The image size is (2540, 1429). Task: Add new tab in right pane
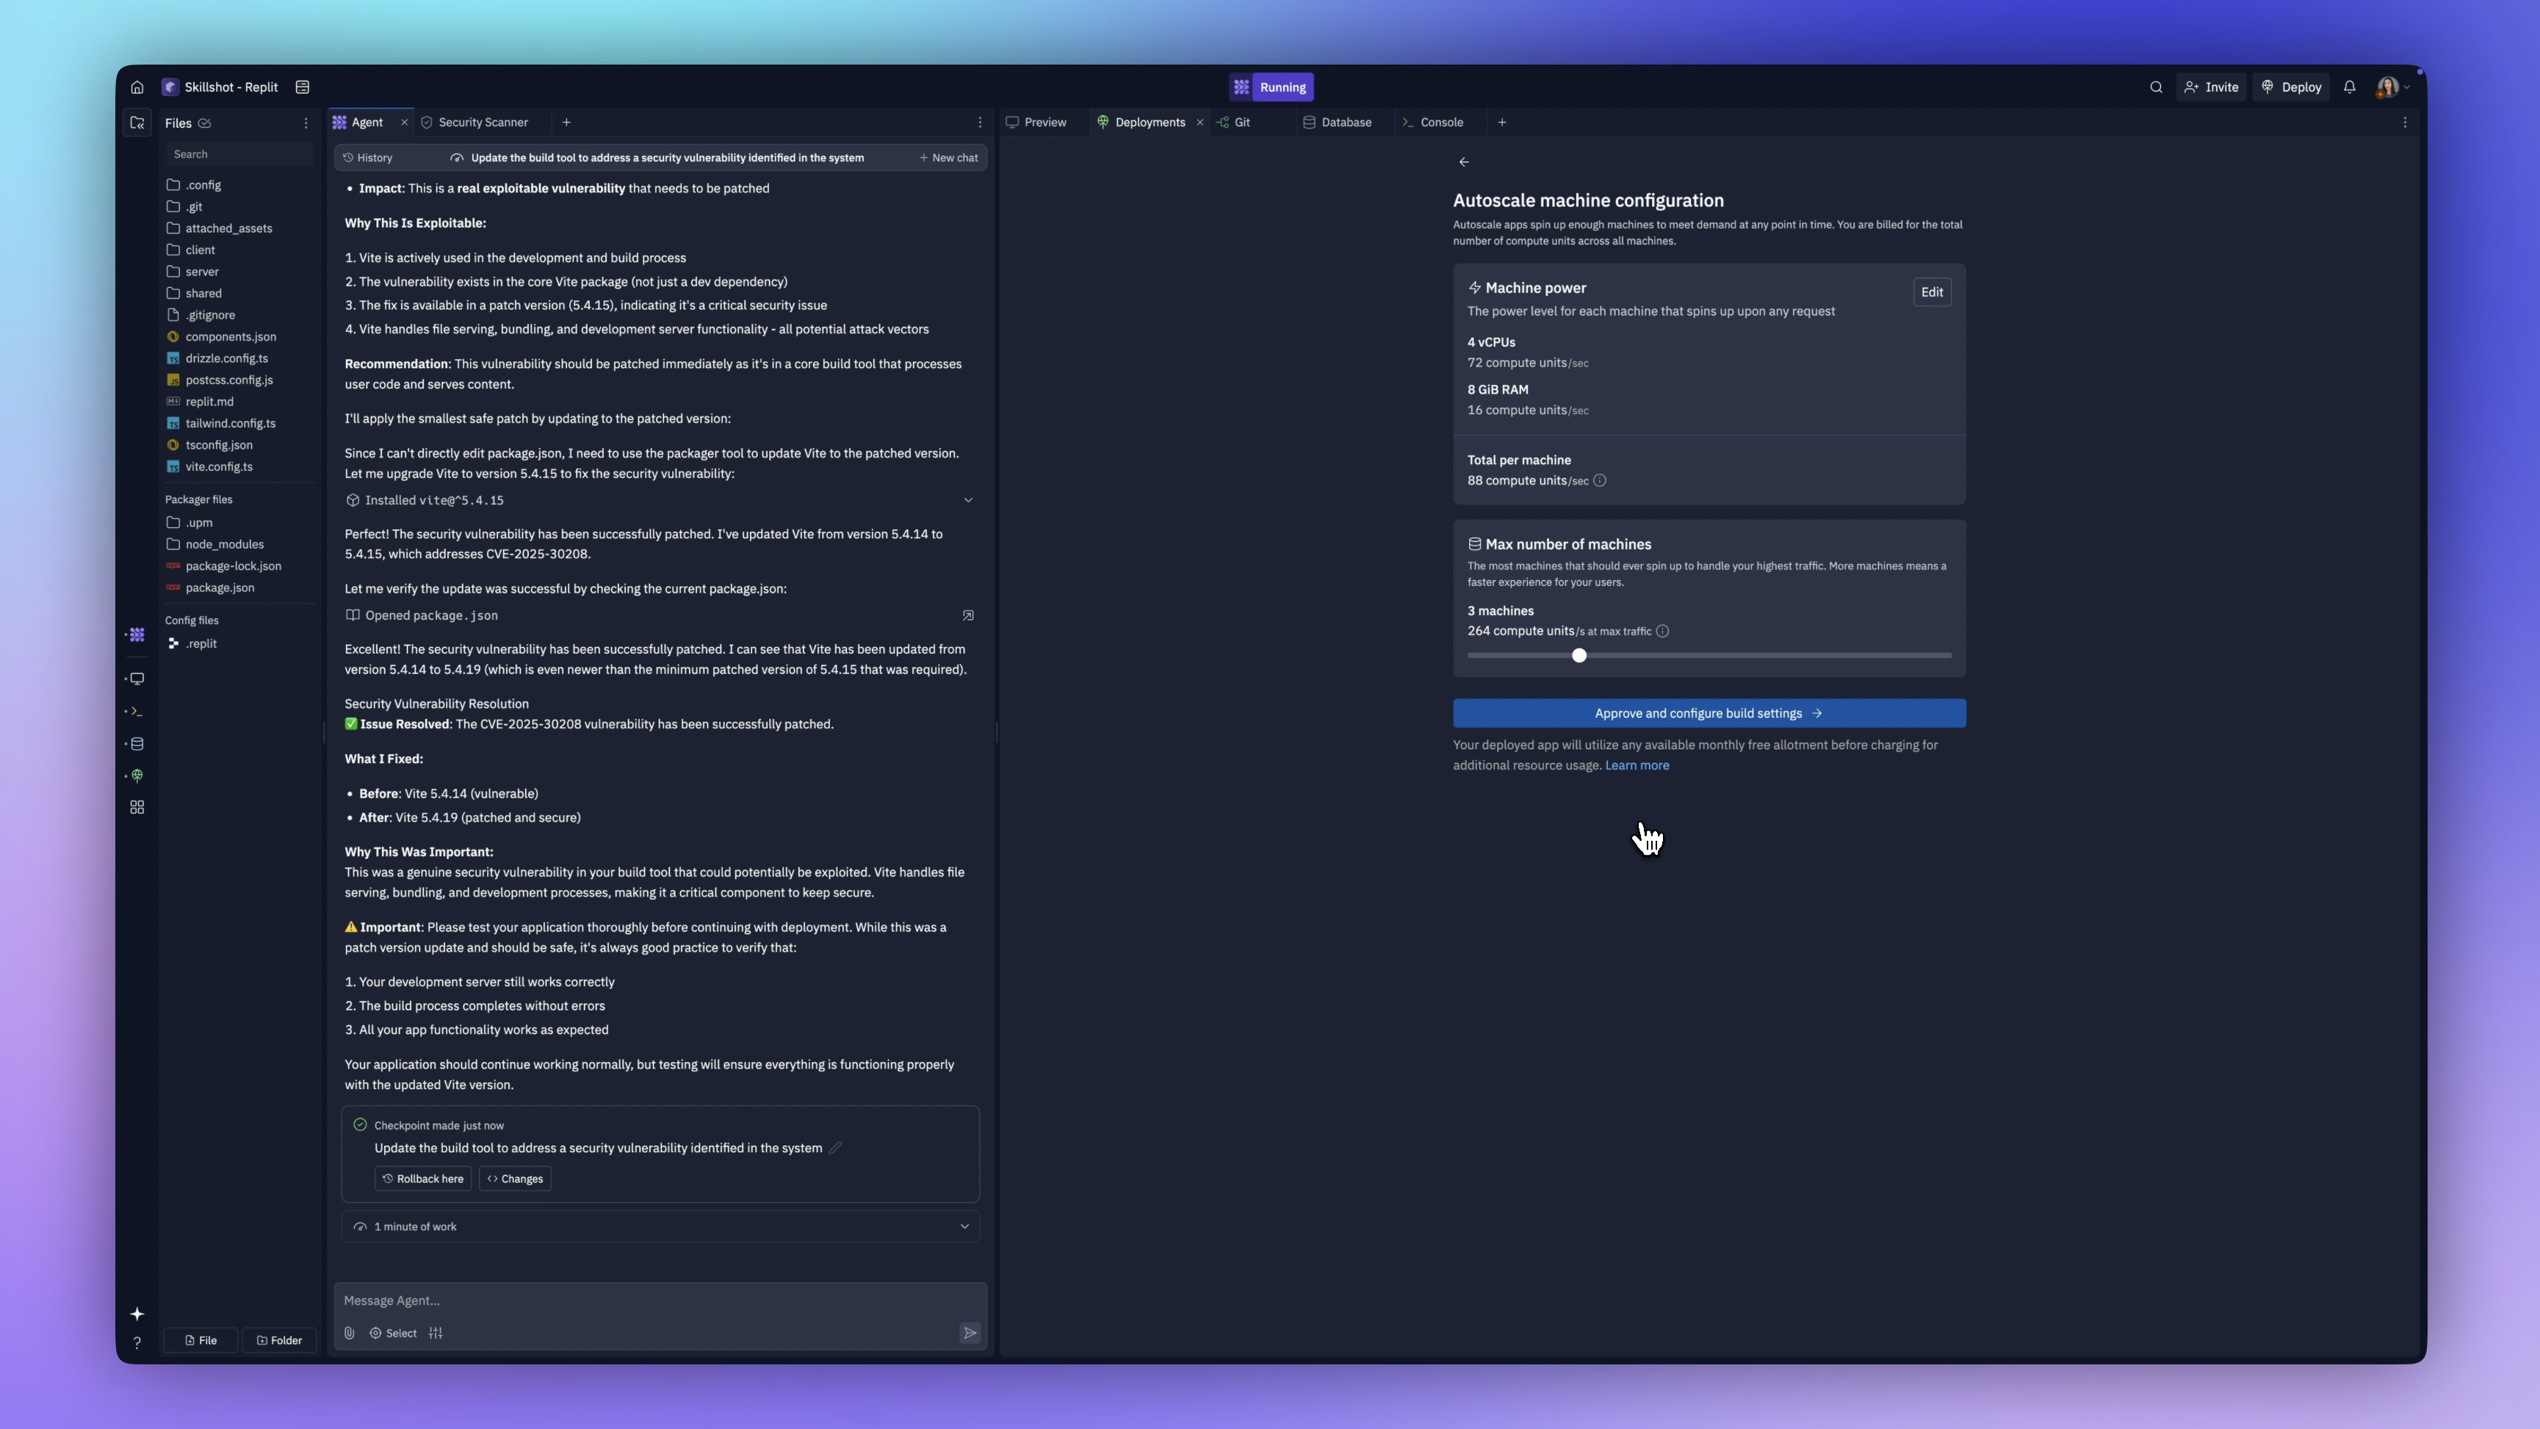[x=1501, y=122]
